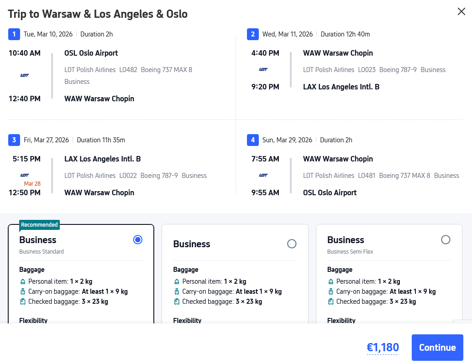Image resolution: width=472 pixels, height=364 pixels.
Task: Click the Mar 28 next-day arrival label
Action: coord(32,184)
